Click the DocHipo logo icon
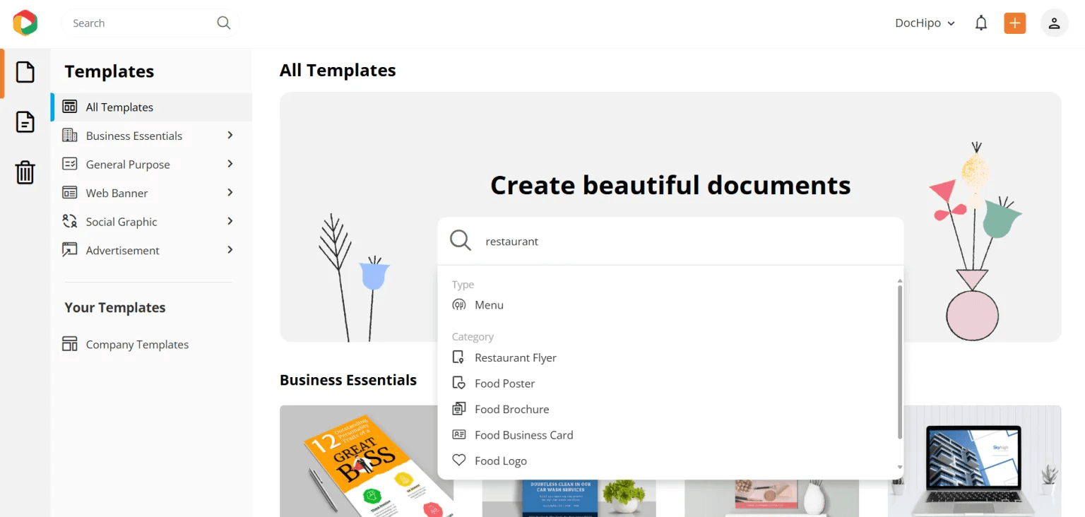1085x517 pixels. (x=25, y=23)
